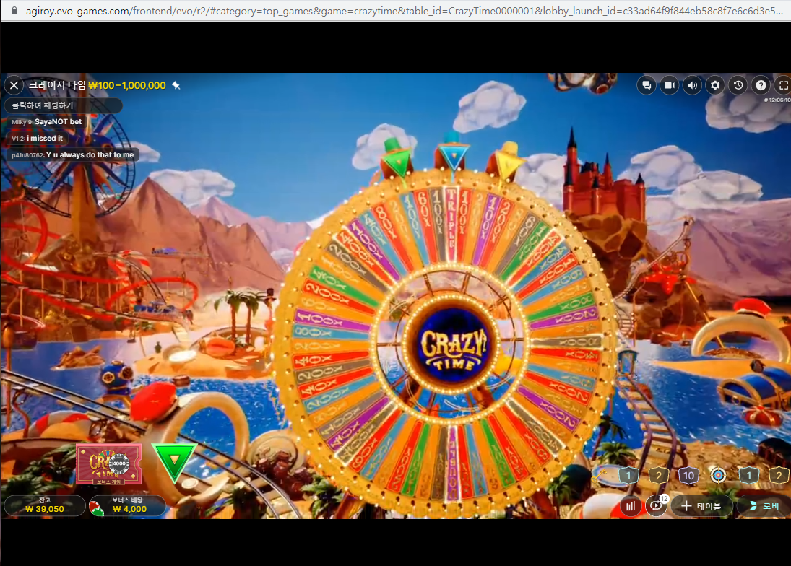Screen dimensions: 791x566
Task: Click the lock icon in address bar
Action: 14,11
